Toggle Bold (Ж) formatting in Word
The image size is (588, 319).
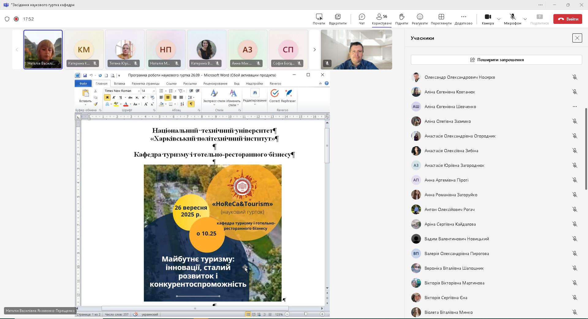pyautogui.click(x=107, y=97)
